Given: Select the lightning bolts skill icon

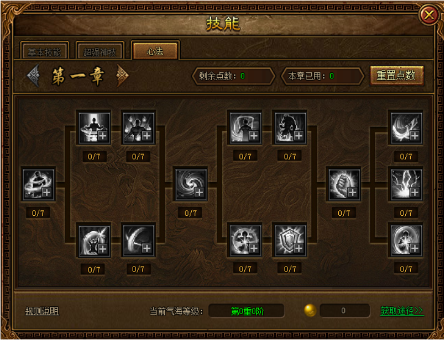Looking at the screenshot, I should (406, 184).
